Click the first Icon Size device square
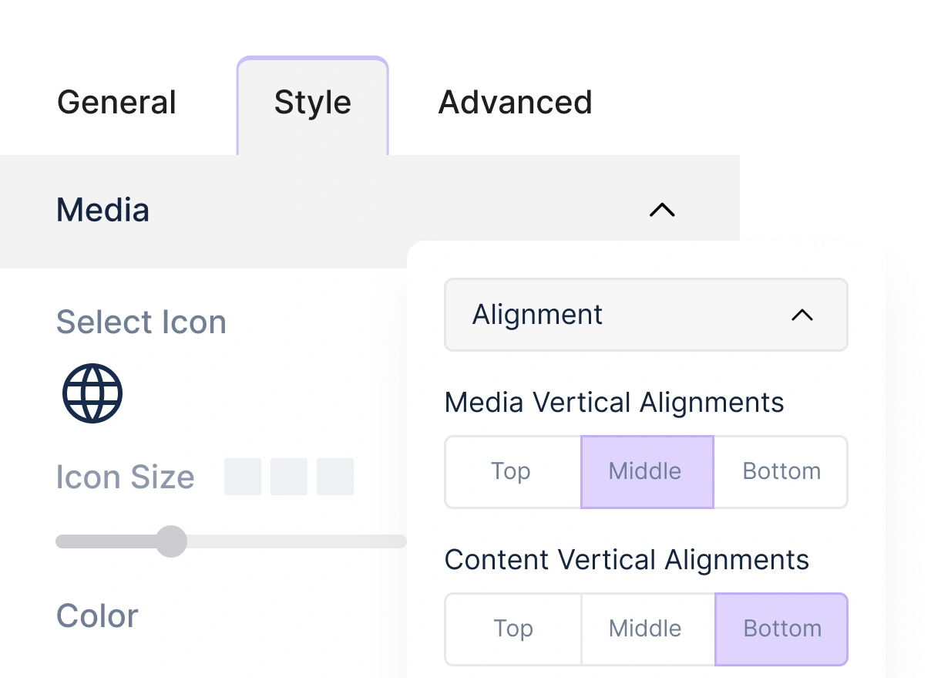Screen dimensions: 941x678 [x=243, y=477]
